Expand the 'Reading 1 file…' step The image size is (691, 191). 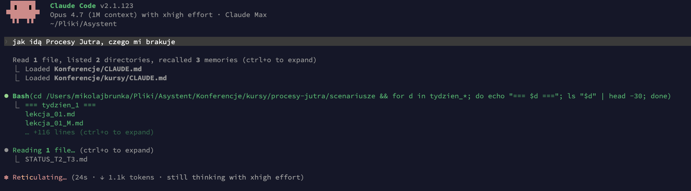[83, 150]
